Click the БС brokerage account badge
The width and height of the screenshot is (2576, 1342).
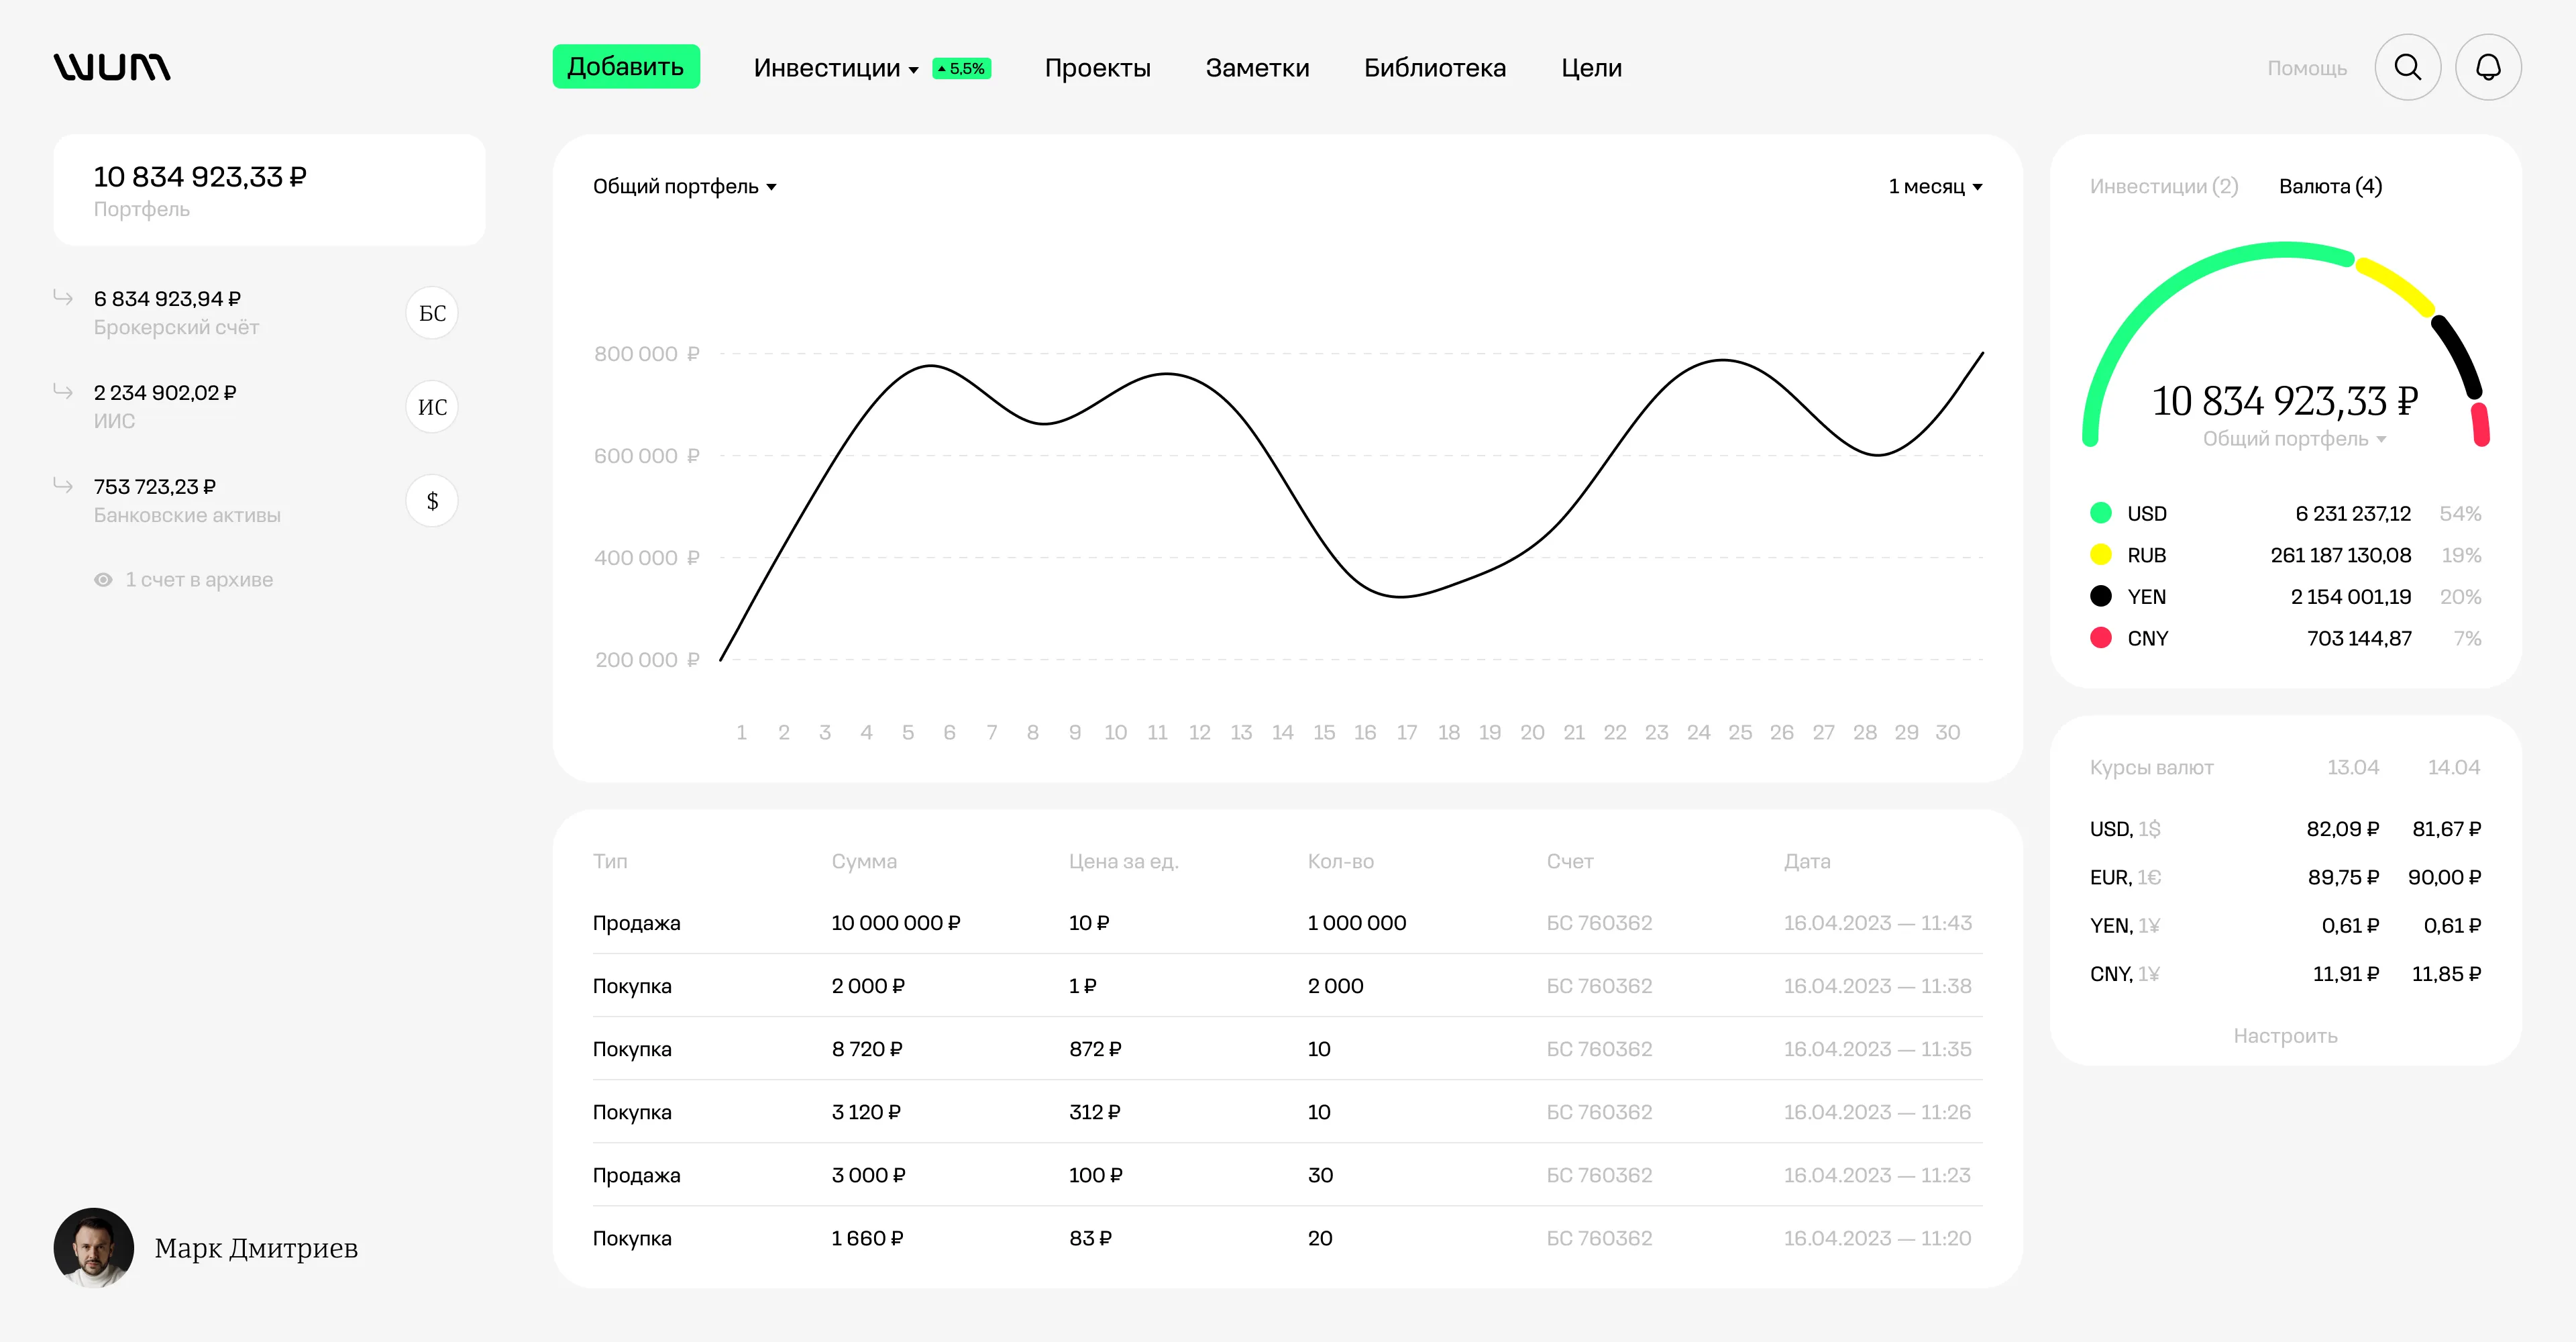pyautogui.click(x=432, y=313)
